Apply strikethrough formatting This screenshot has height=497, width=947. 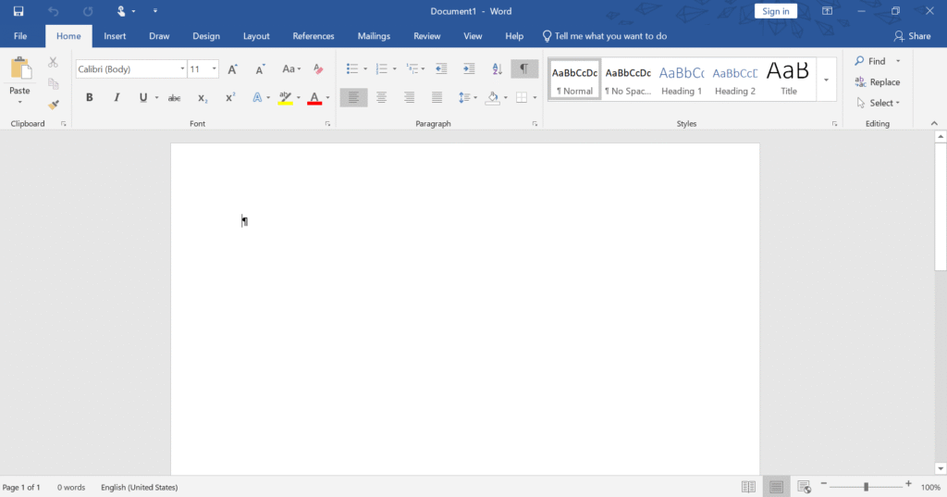174,98
